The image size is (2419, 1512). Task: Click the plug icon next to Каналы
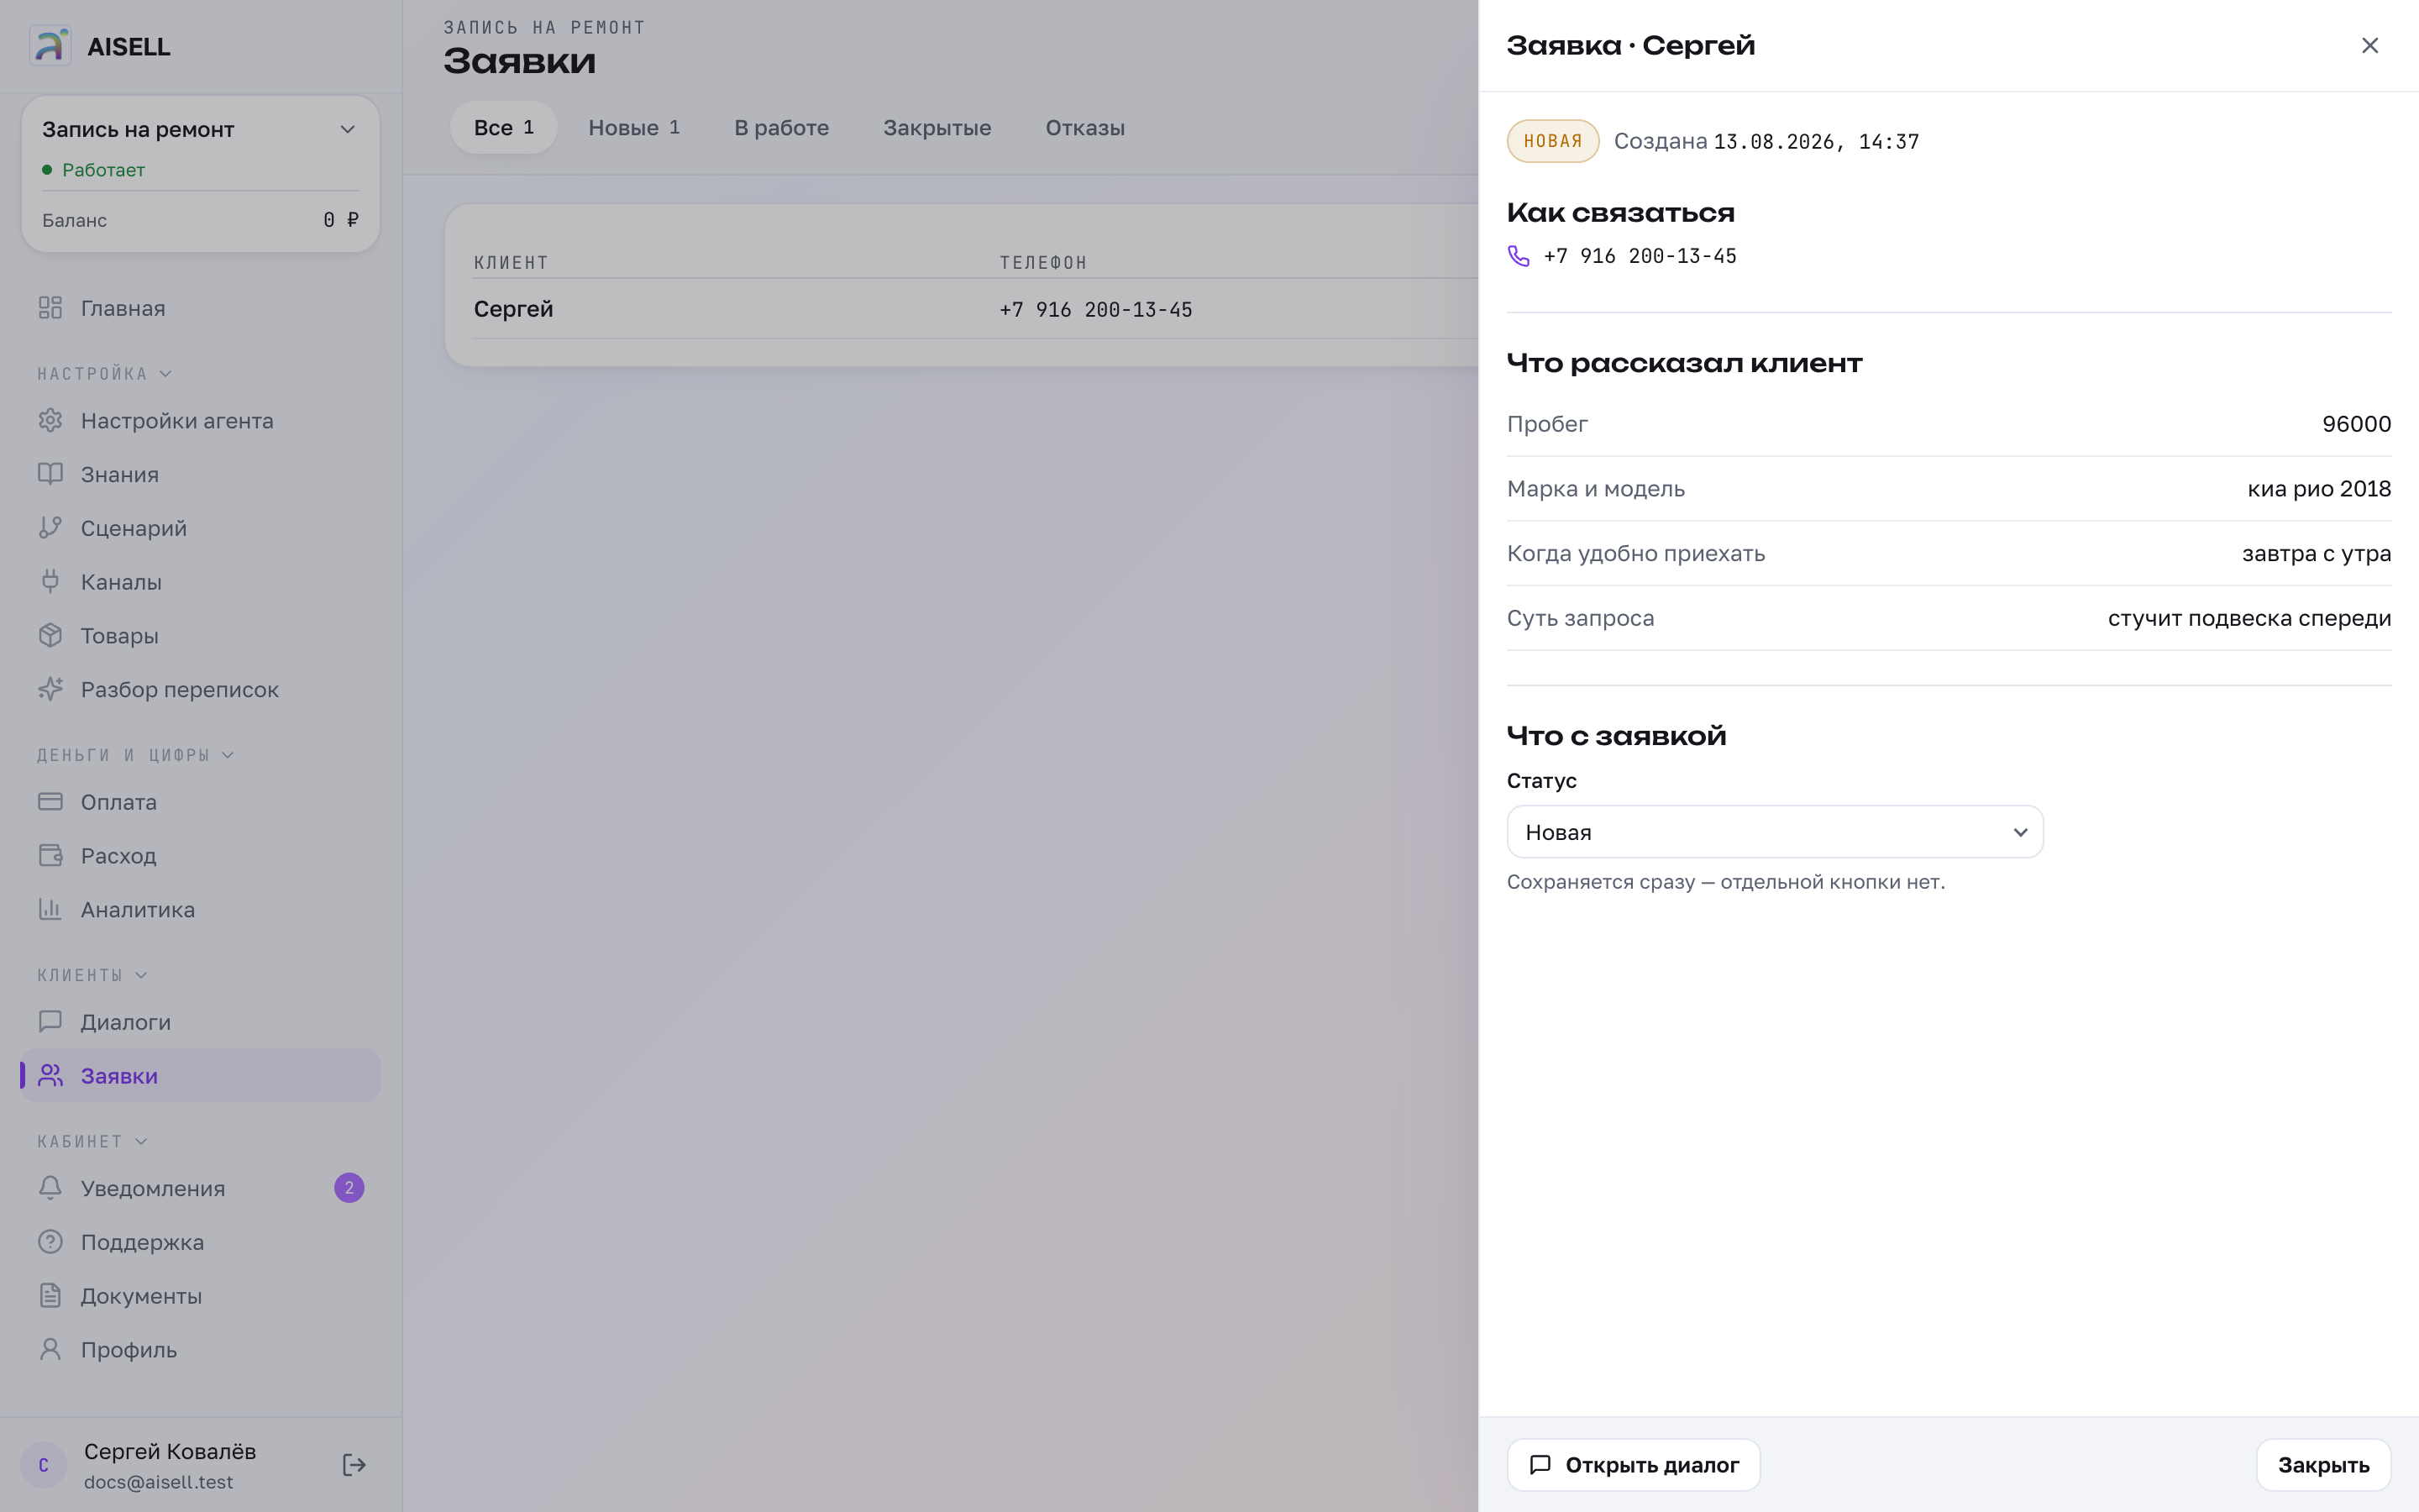[x=50, y=582]
